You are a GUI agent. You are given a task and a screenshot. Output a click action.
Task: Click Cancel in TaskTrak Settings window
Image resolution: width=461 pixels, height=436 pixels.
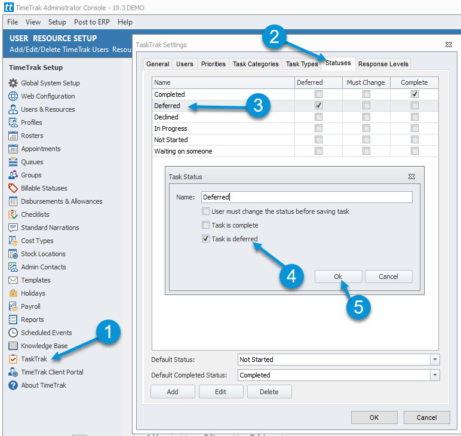click(x=426, y=417)
